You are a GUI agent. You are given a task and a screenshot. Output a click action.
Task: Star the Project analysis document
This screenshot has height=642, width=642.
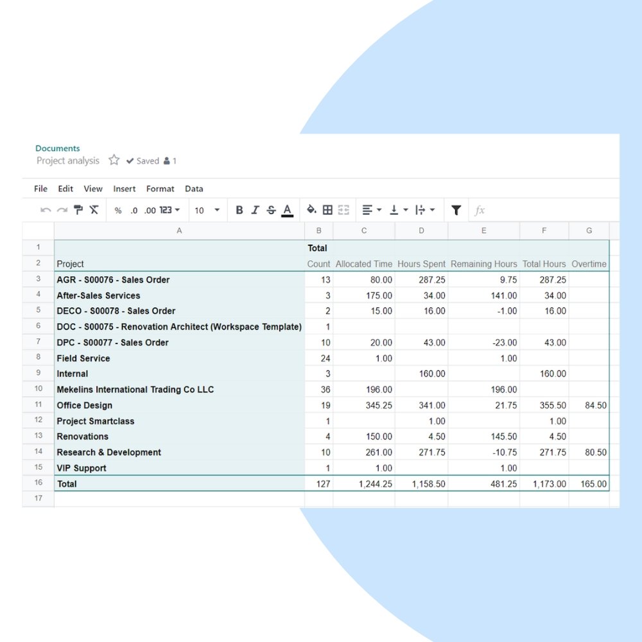click(x=114, y=160)
